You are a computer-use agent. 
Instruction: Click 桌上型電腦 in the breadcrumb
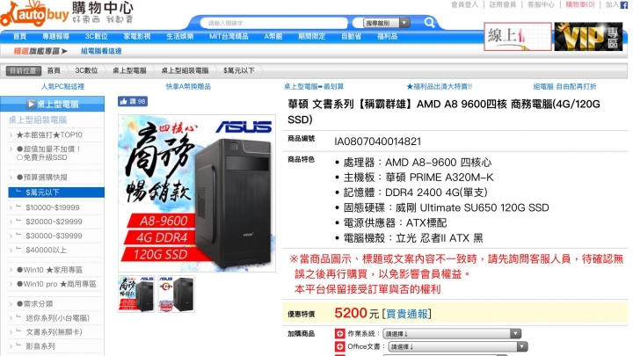(x=129, y=70)
